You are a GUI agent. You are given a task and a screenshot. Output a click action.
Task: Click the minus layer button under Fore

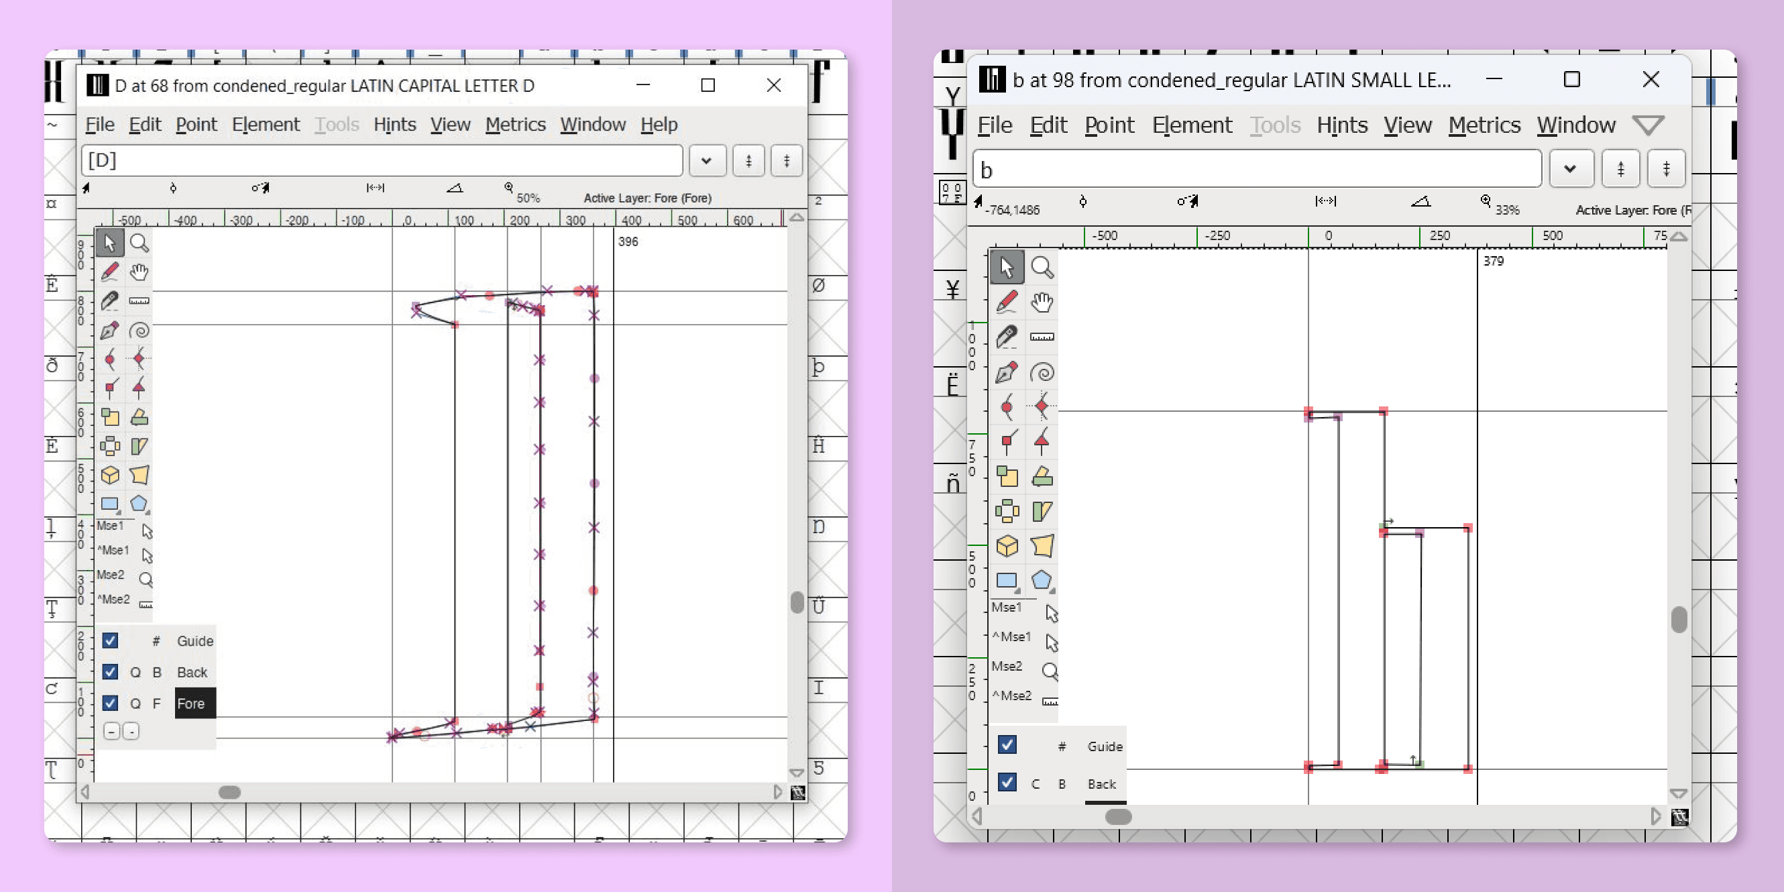pos(111,730)
